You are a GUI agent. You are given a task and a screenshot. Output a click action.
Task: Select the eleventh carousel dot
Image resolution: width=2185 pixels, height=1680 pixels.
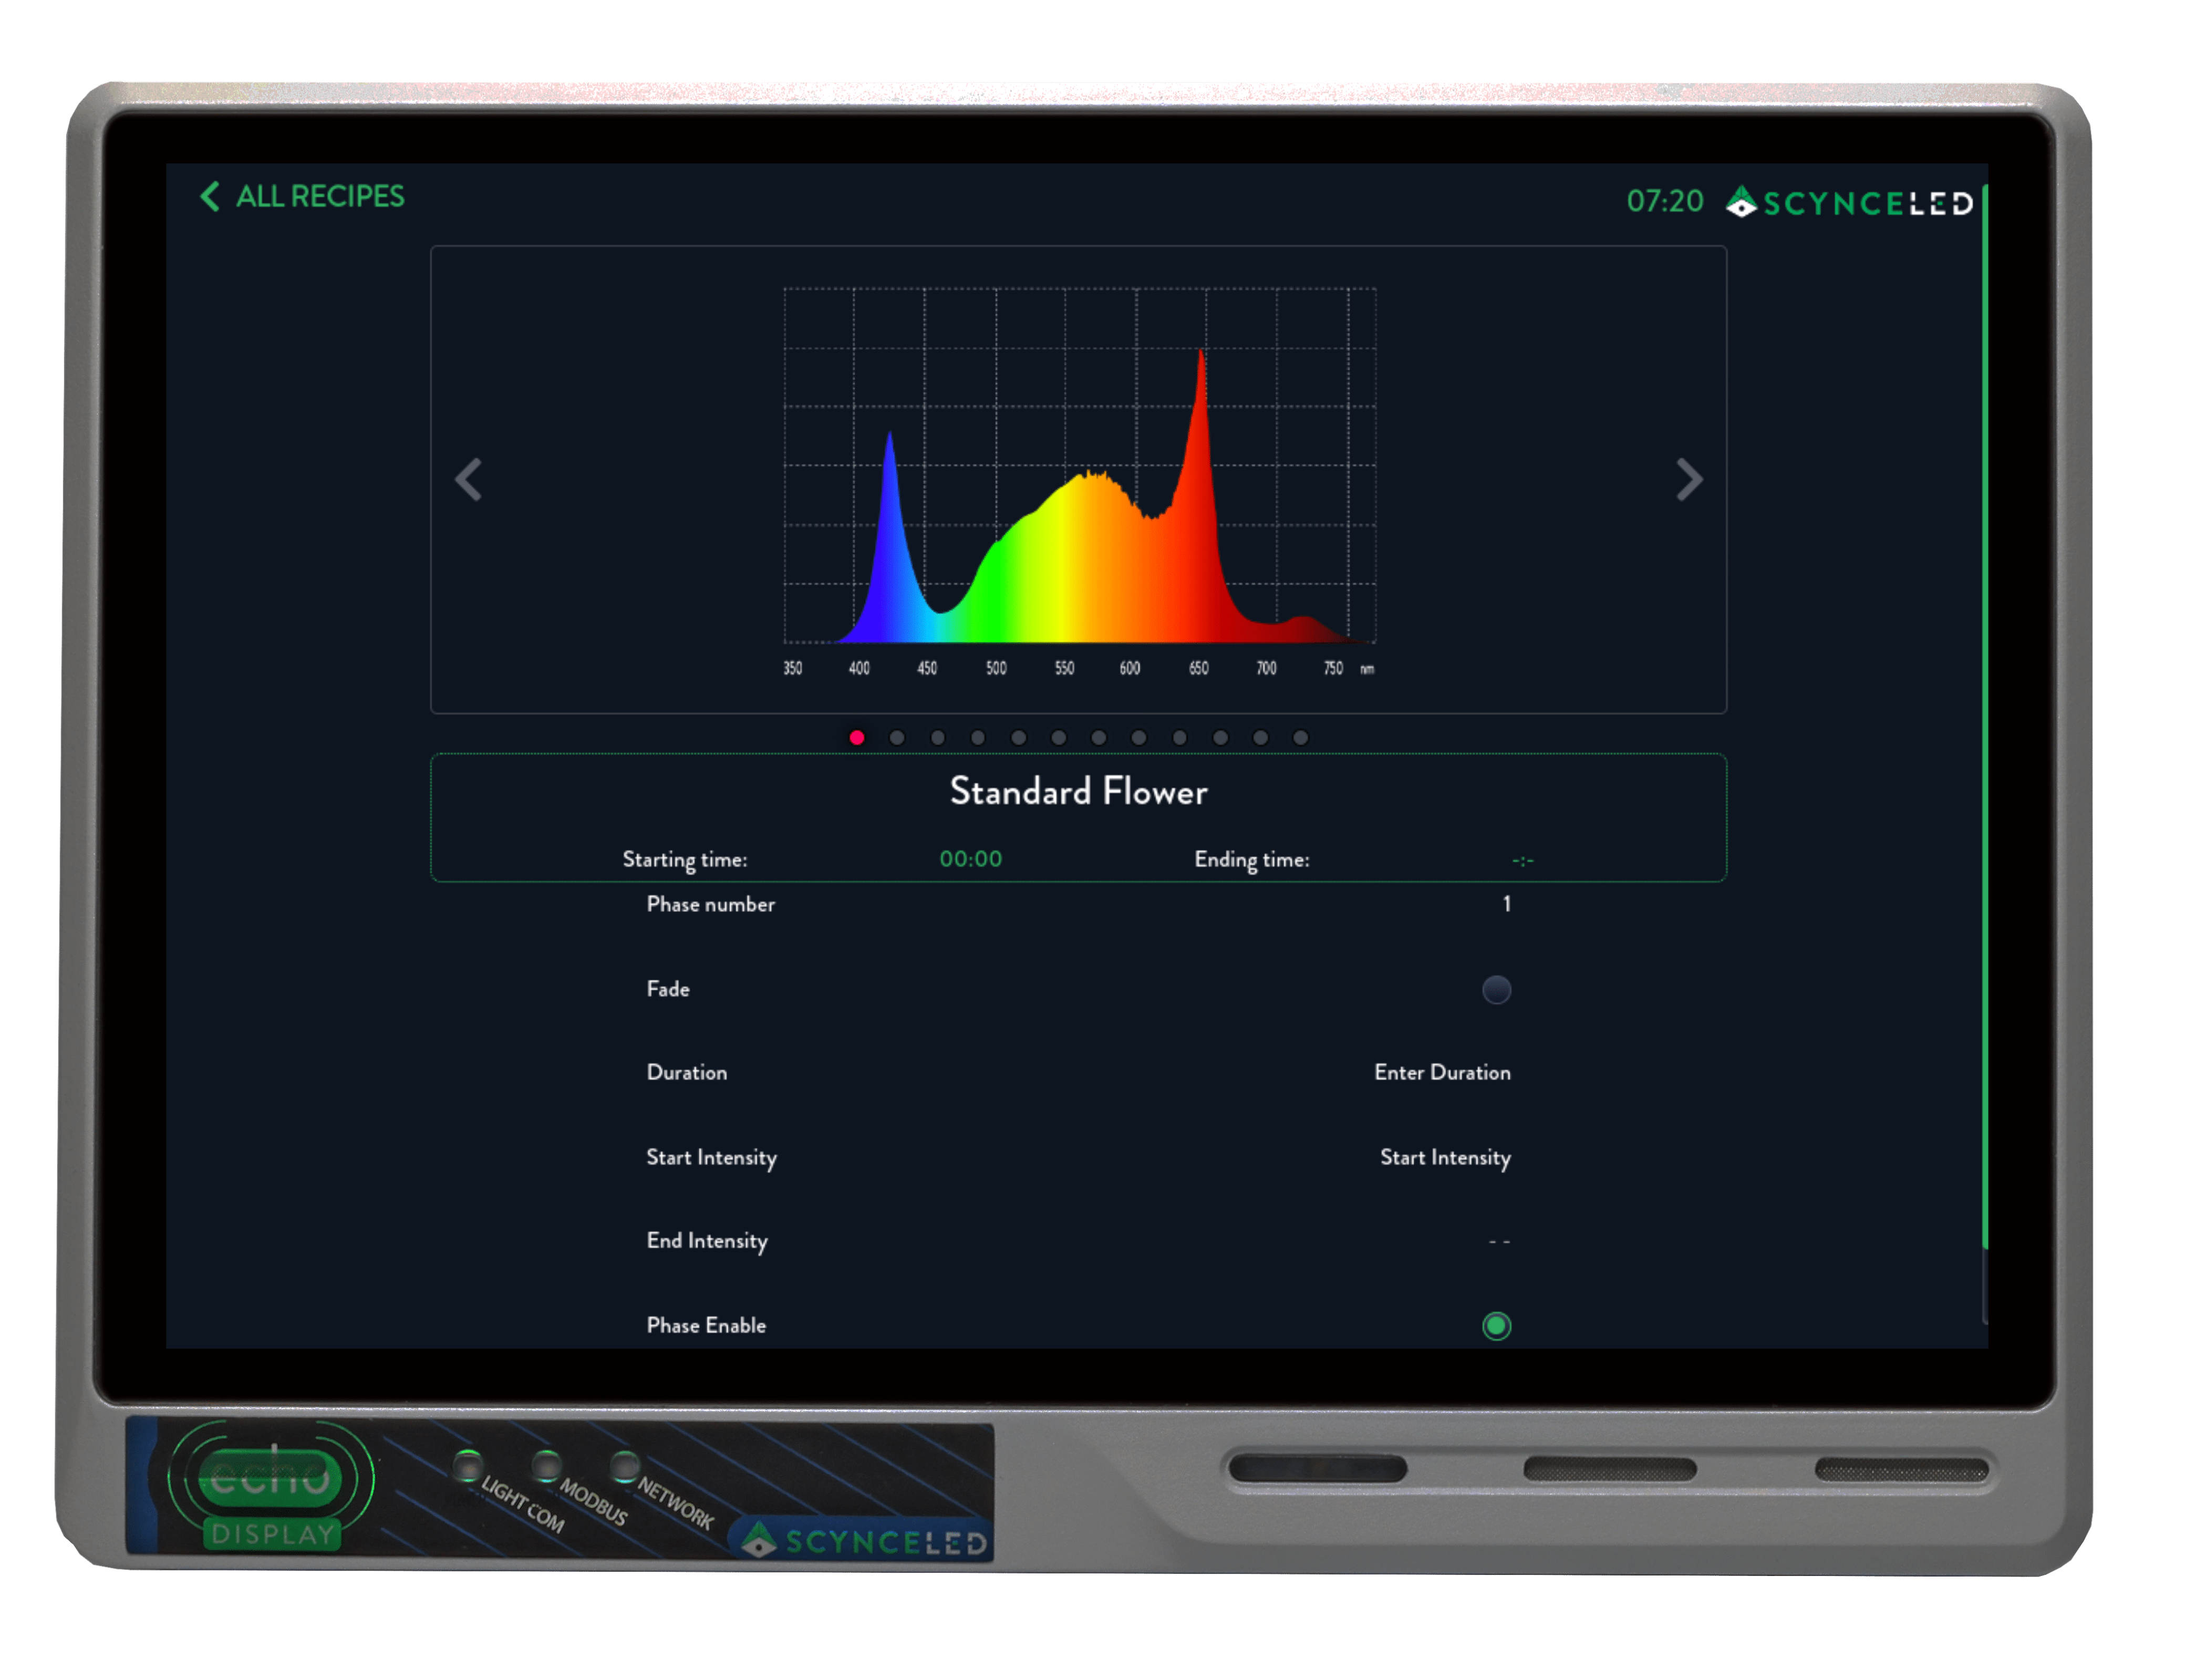[x=1260, y=738]
